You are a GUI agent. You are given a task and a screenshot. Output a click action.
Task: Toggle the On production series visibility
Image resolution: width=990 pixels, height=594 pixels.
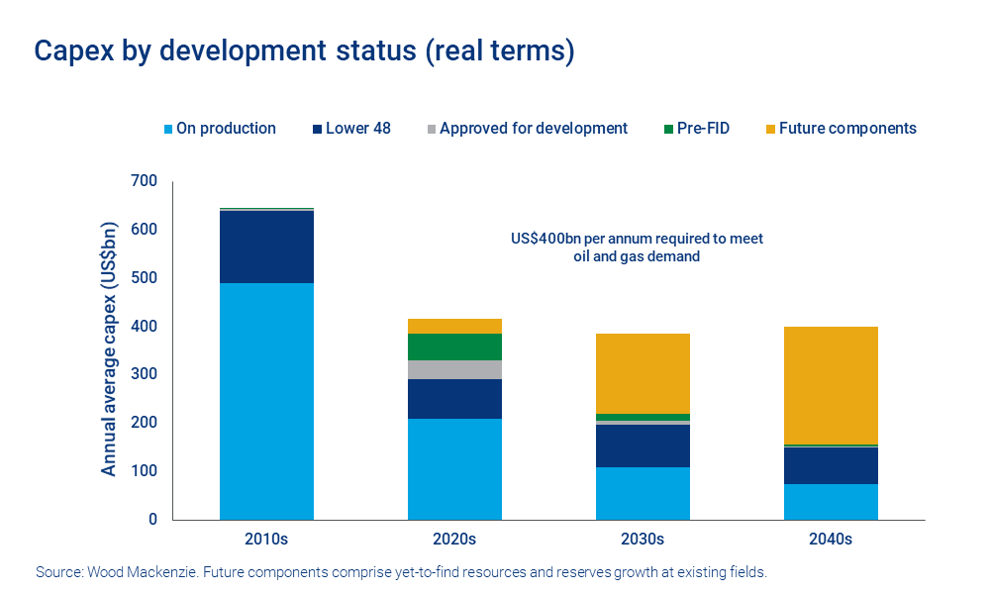(220, 128)
